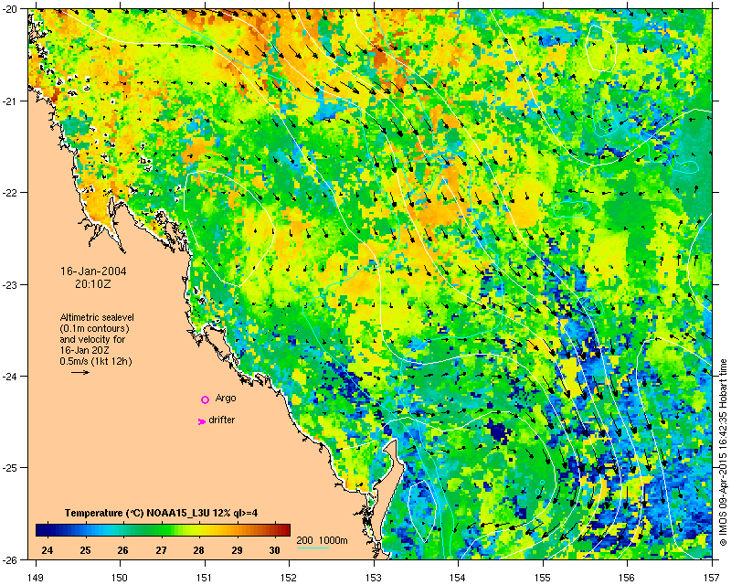The width and height of the screenshot is (731, 585).
Task: Click the date label 16-Jan-2004
Action: pyautogui.click(x=93, y=271)
